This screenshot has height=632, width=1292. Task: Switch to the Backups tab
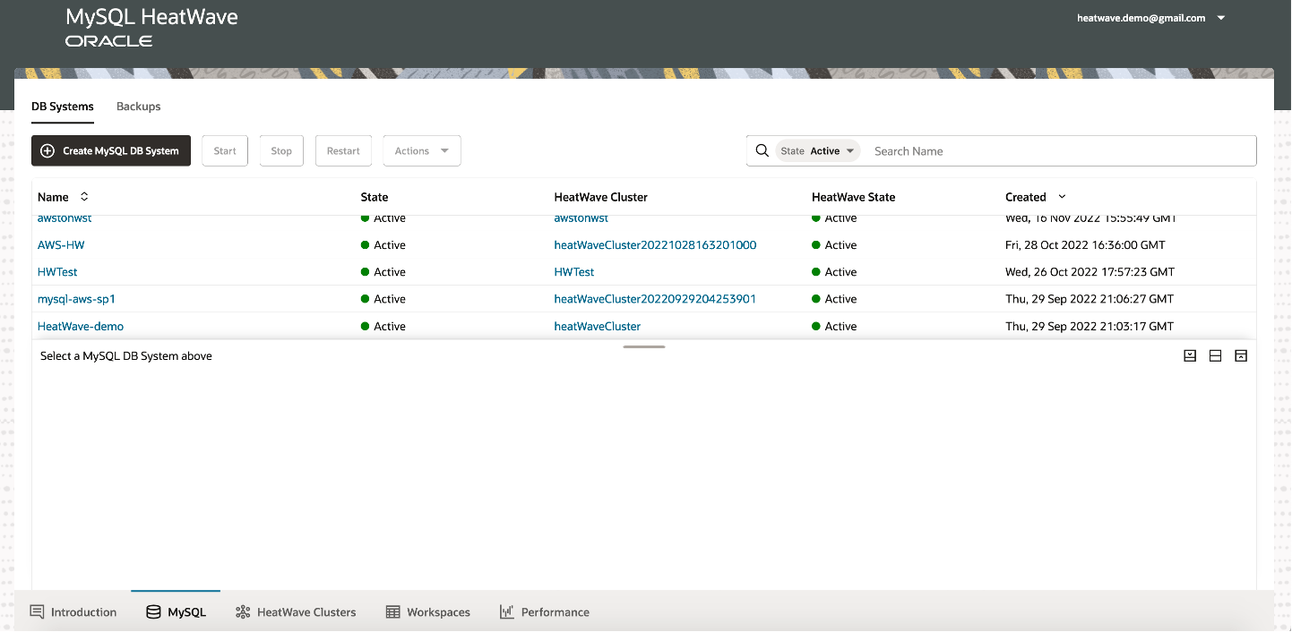(x=138, y=107)
